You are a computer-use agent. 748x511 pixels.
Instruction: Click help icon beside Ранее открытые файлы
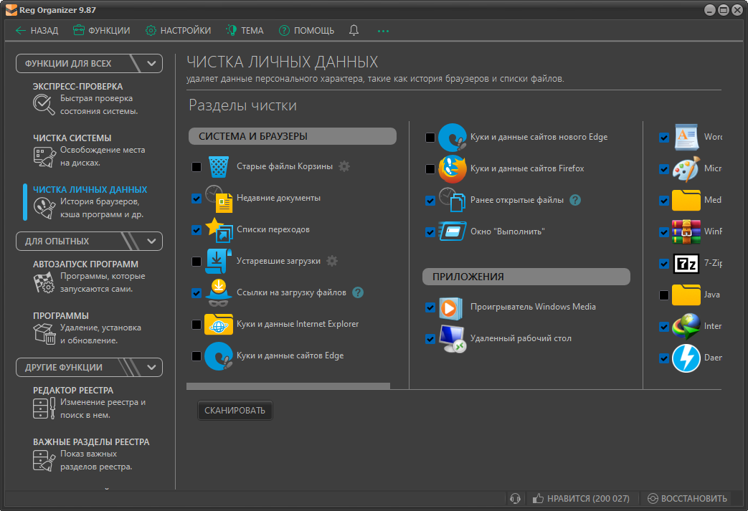[x=574, y=200]
